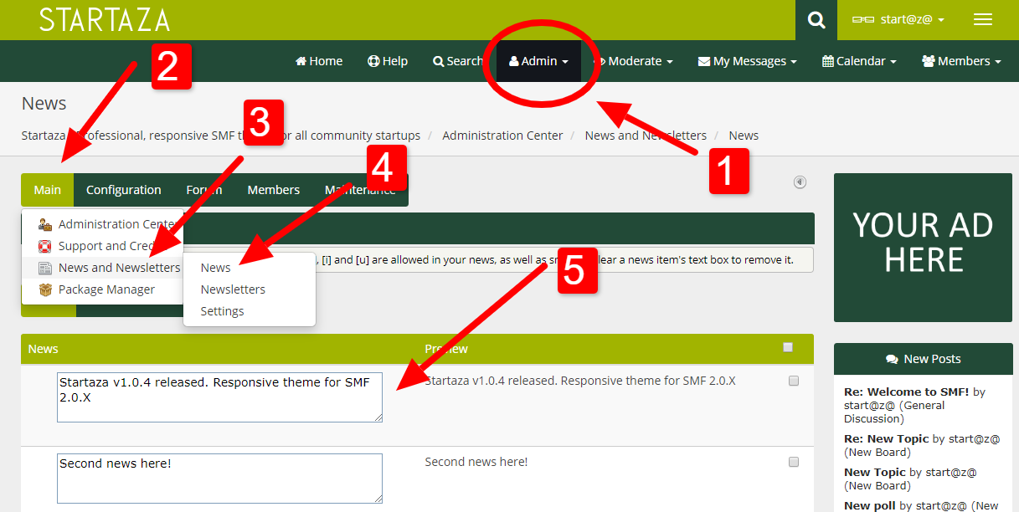Open Re: New Topic post link
This screenshot has width=1019, height=512.
coord(887,438)
